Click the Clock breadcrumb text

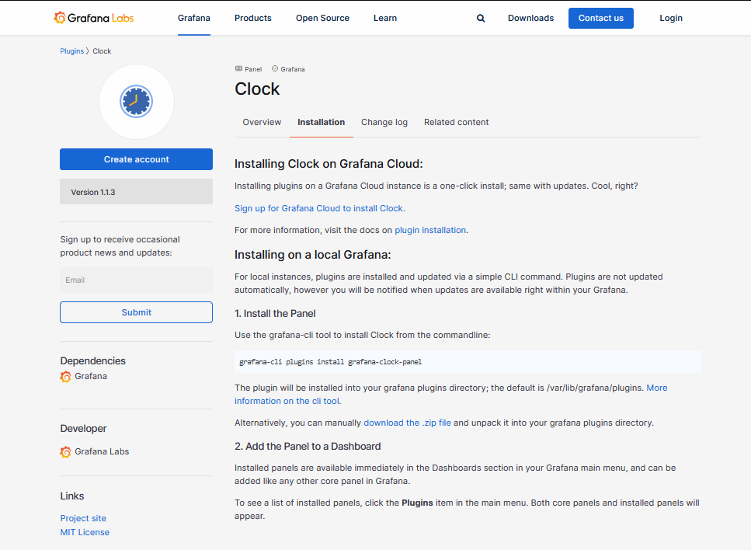(102, 51)
